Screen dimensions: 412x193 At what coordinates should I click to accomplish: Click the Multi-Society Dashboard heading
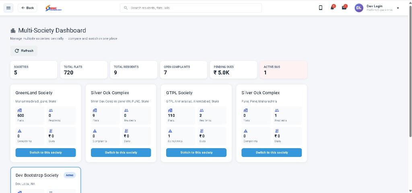(52, 30)
